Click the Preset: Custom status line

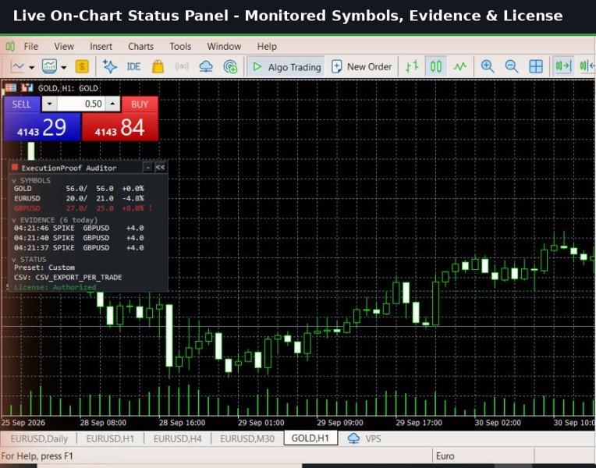tap(44, 268)
